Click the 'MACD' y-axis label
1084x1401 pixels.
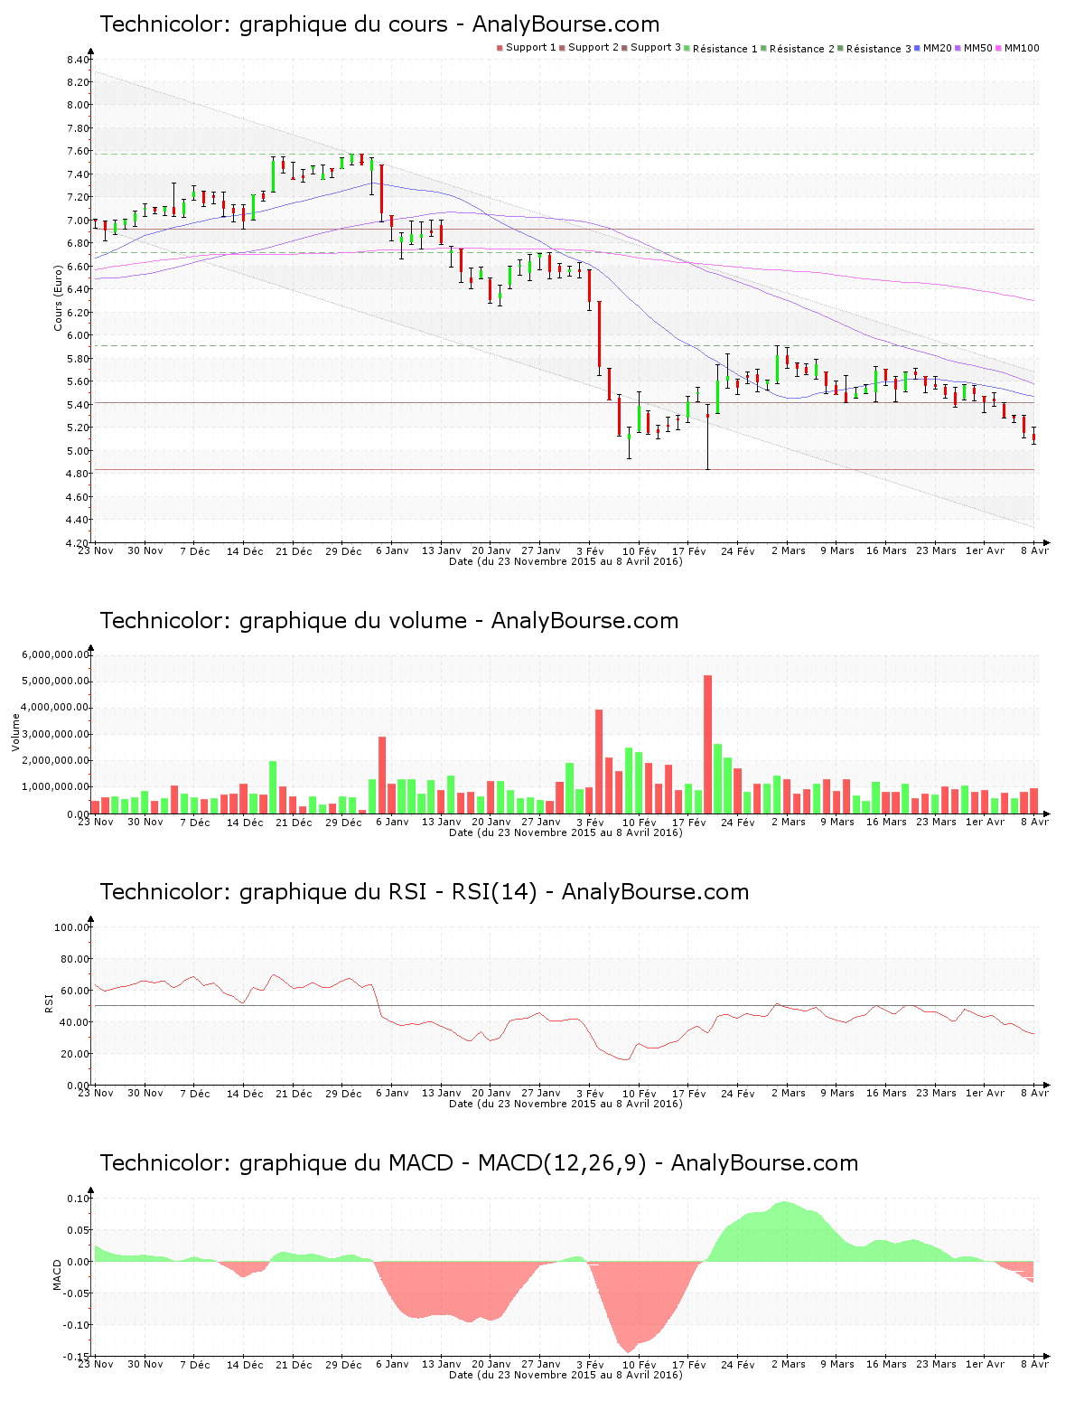click(x=58, y=1274)
